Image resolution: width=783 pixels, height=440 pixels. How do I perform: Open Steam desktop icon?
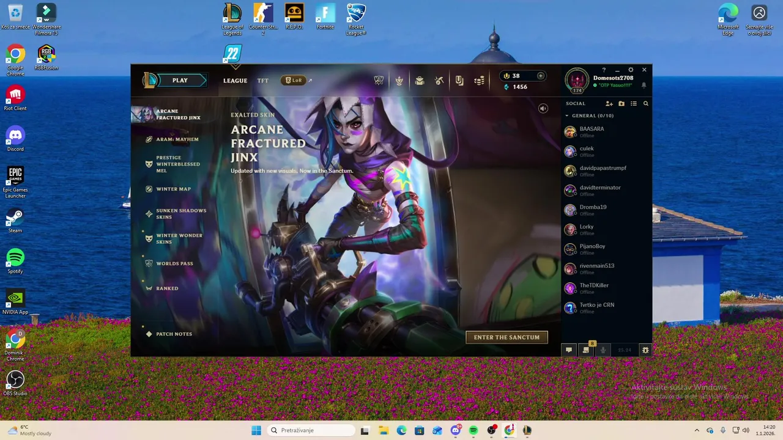[15, 220]
